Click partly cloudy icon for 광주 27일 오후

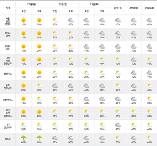[39, 86]
